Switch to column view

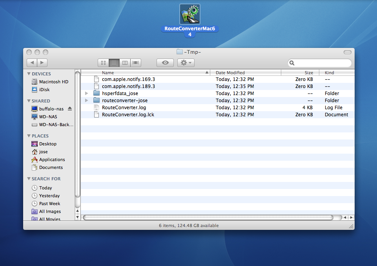125,63
